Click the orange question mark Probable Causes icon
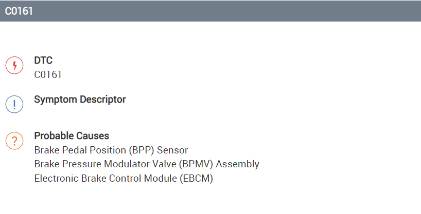Image resolution: width=421 pixels, height=214 pixels. tap(14, 141)
